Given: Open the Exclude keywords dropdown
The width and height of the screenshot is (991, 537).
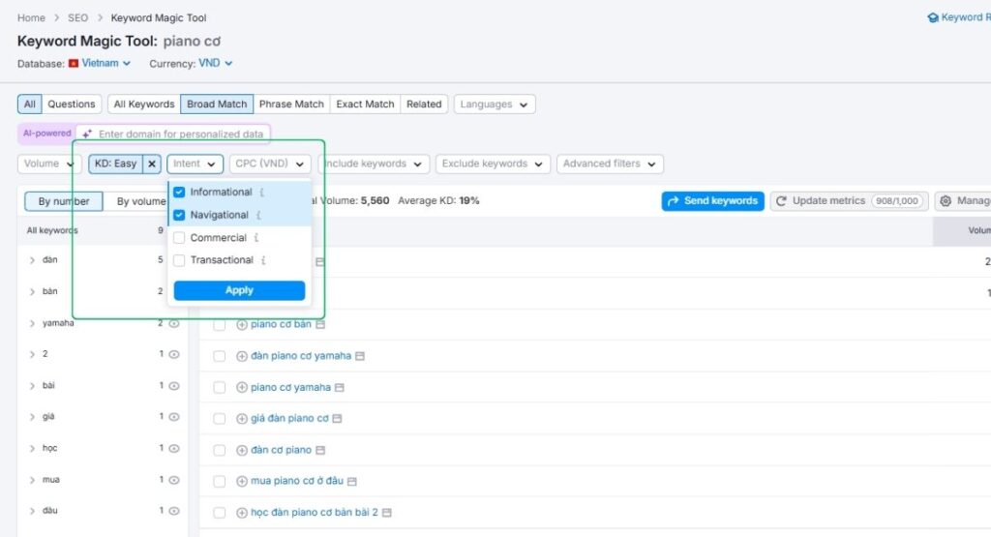Looking at the screenshot, I should (x=493, y=164).
